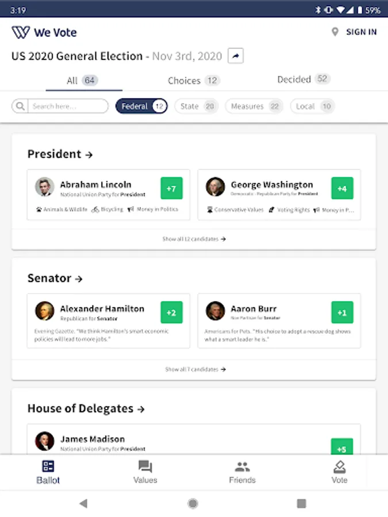Click the SIGN IN link
Viewport: 388px width, 517px height.
[361, 32]
